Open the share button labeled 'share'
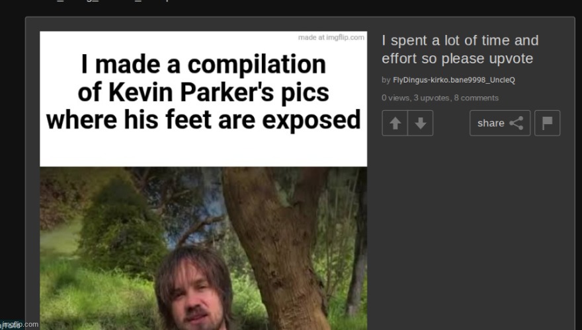This screenshot has width=582, height=330. click(x=500, y=123)
